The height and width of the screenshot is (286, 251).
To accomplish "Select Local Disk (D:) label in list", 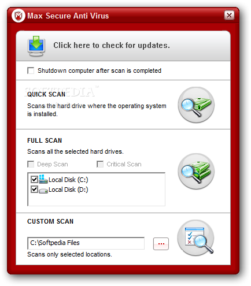I will click(68, 190).
